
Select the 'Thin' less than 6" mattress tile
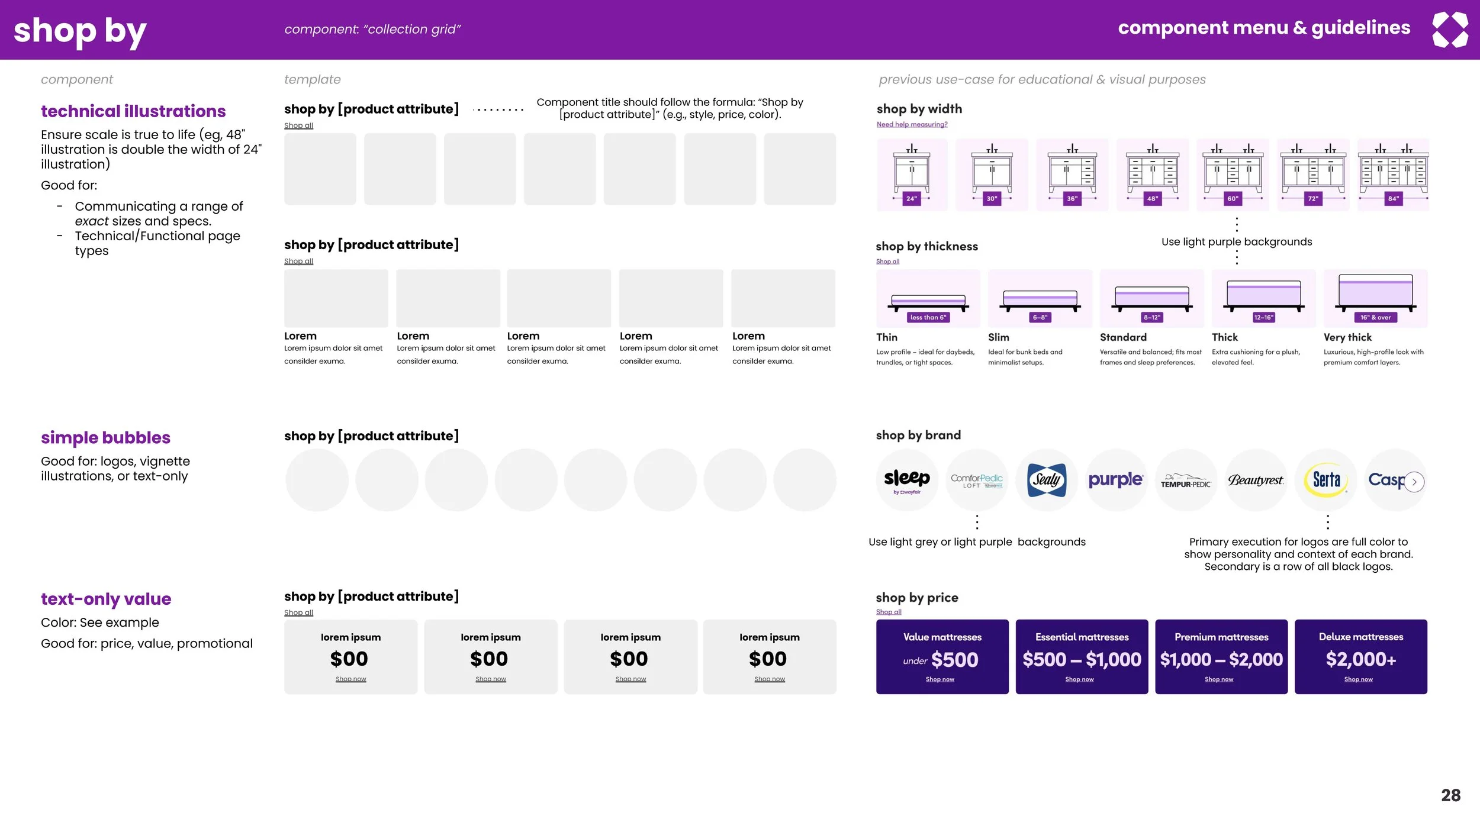928,298
